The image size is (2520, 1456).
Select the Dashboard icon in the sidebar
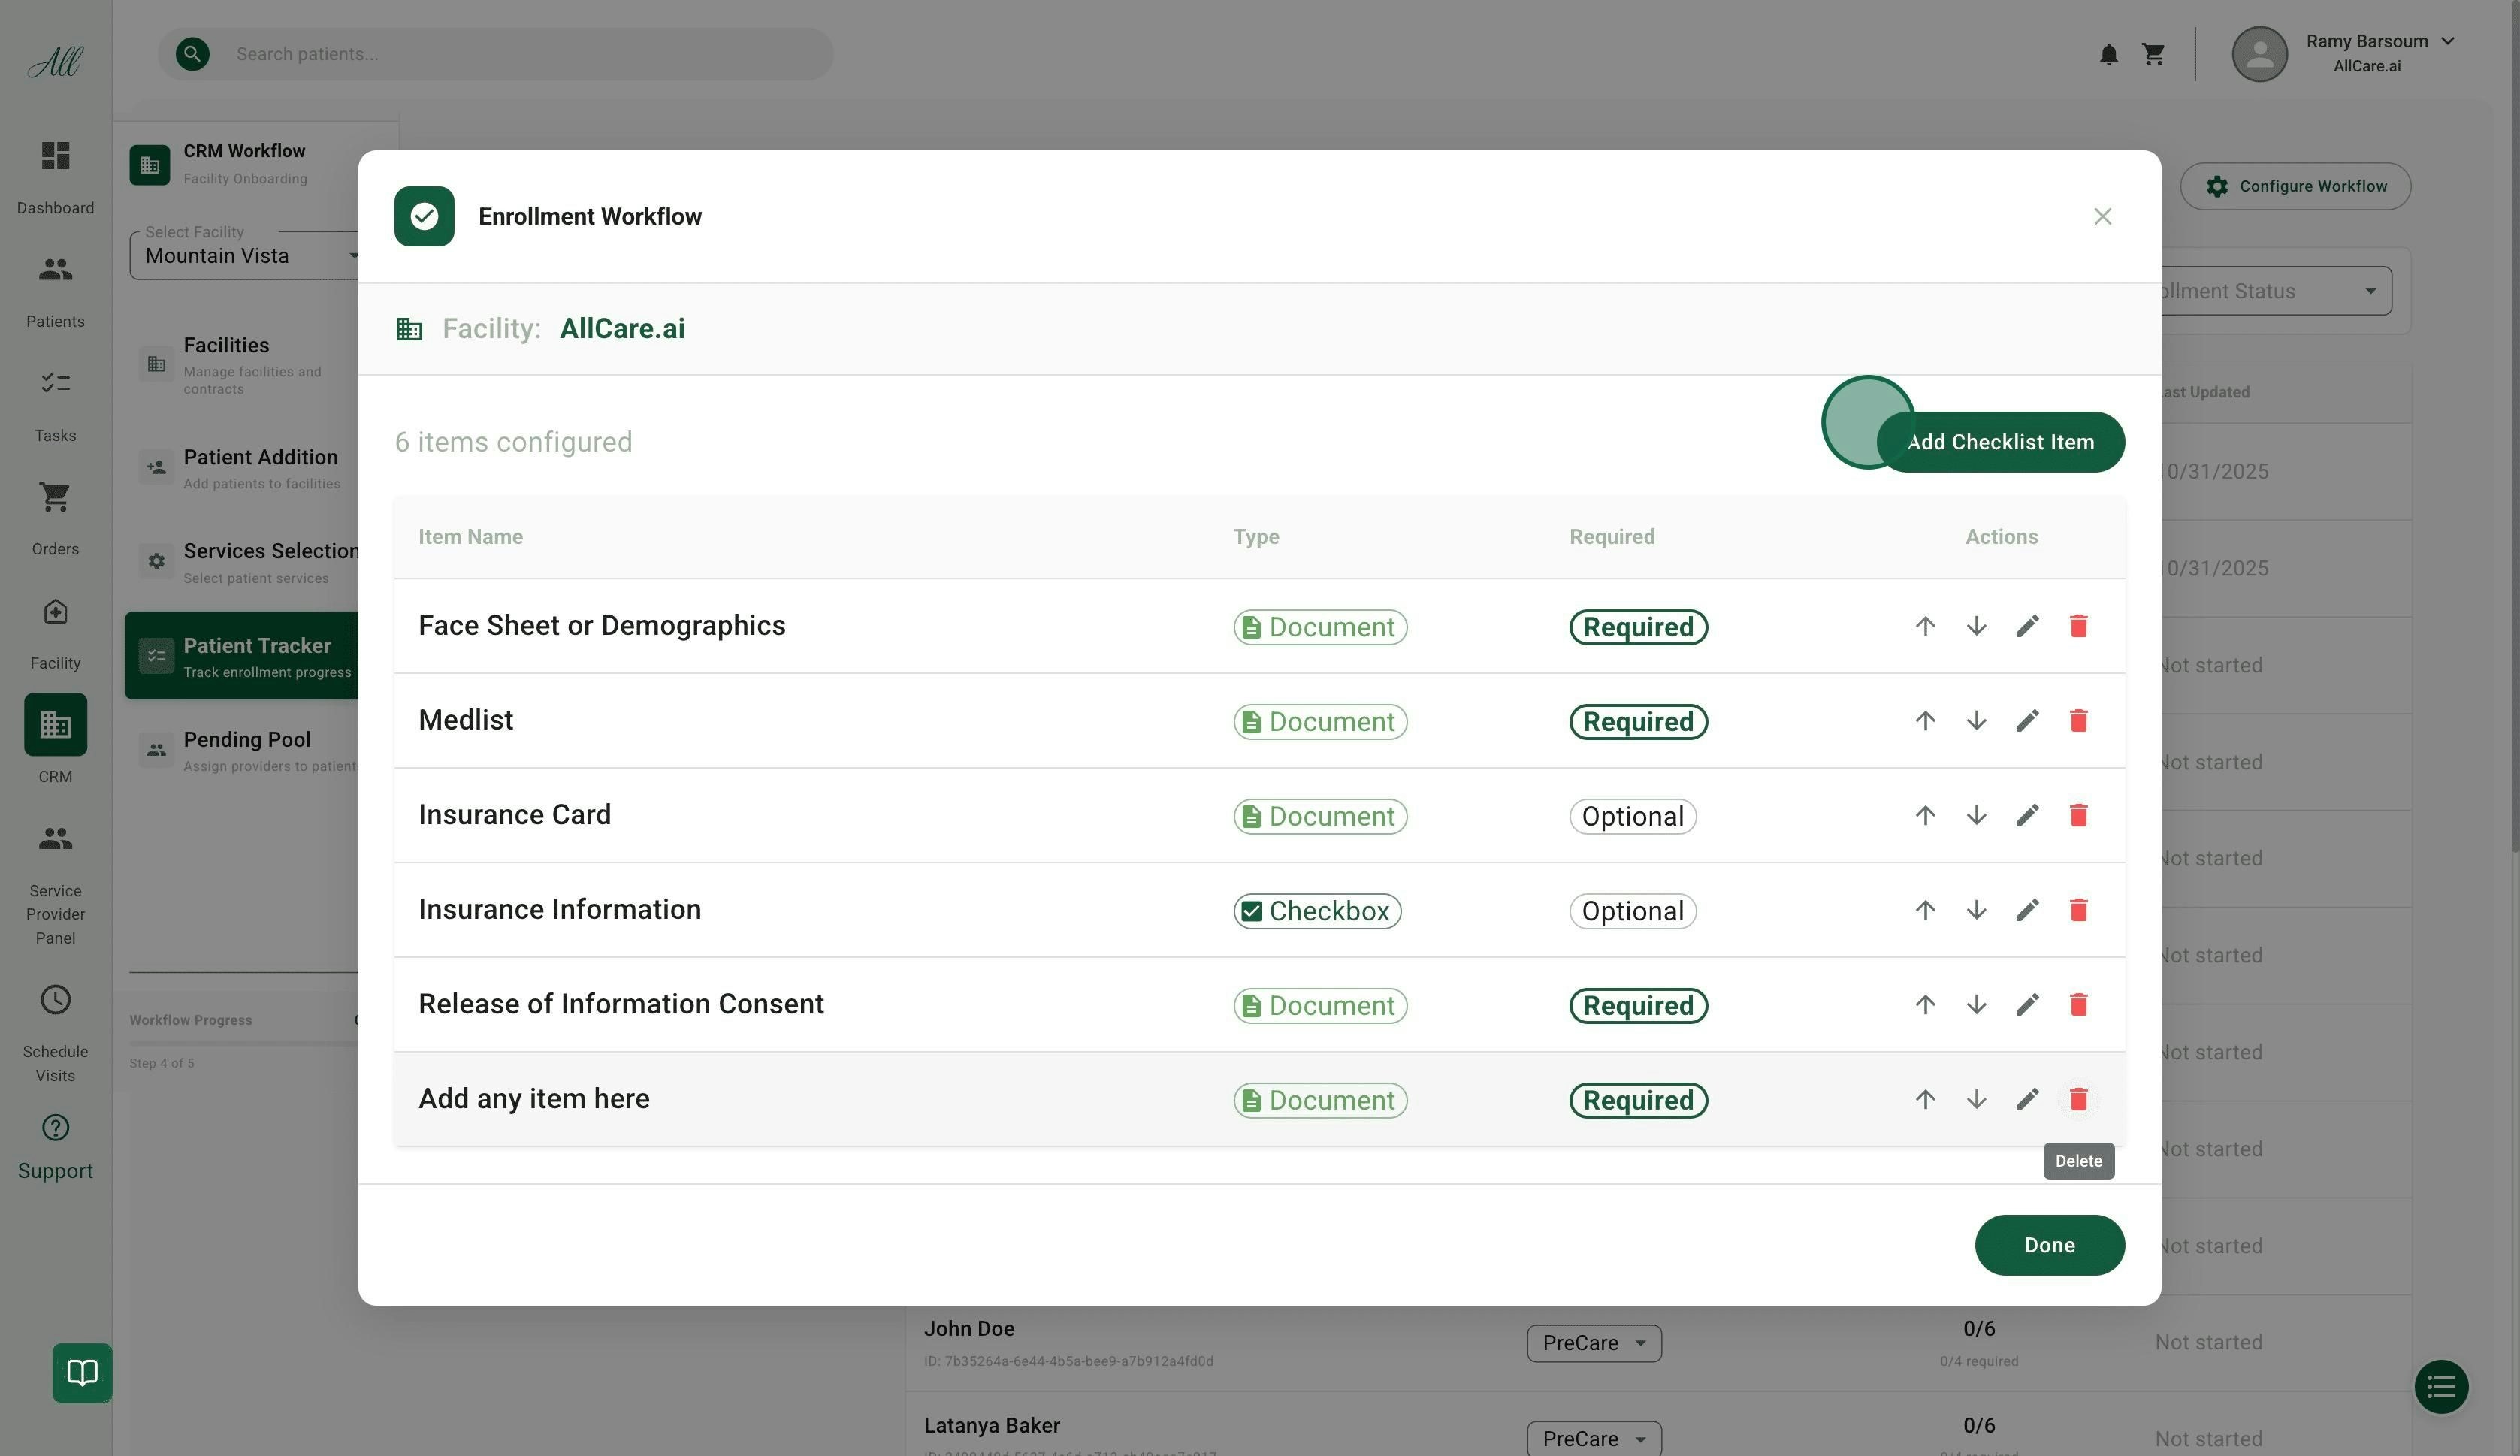coord(55,156)
